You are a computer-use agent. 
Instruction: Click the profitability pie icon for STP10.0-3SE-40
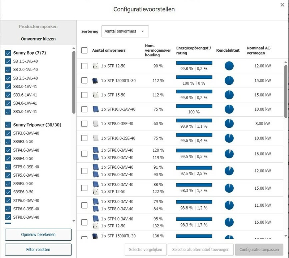pyautogui.click(x=229, y=138)
